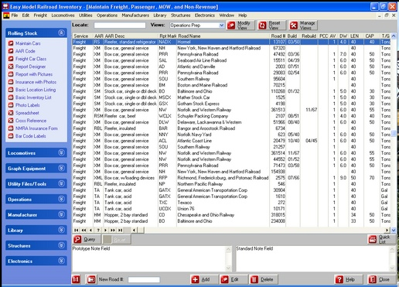
Task: Open Insurance with Photos report
Action: 36,82
